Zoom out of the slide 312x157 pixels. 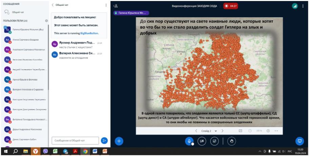[x=250, y=131]
